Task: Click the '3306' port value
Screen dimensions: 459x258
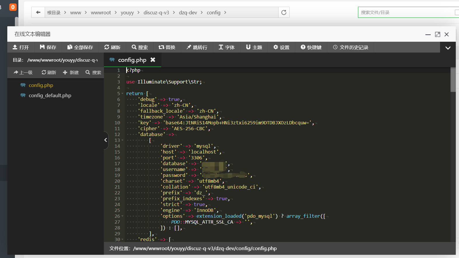Action: 197,158
